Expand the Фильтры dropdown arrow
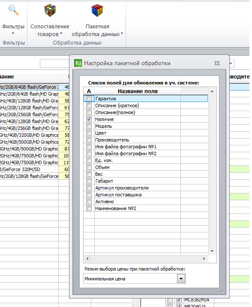 pyautogui.click(x=13, y=33)
